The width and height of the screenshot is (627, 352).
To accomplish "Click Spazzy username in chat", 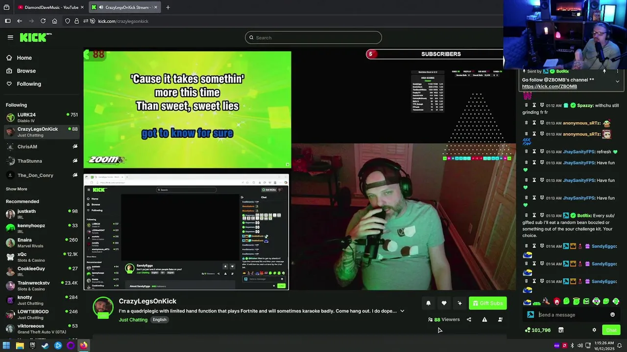I will (x=585, y=106).
